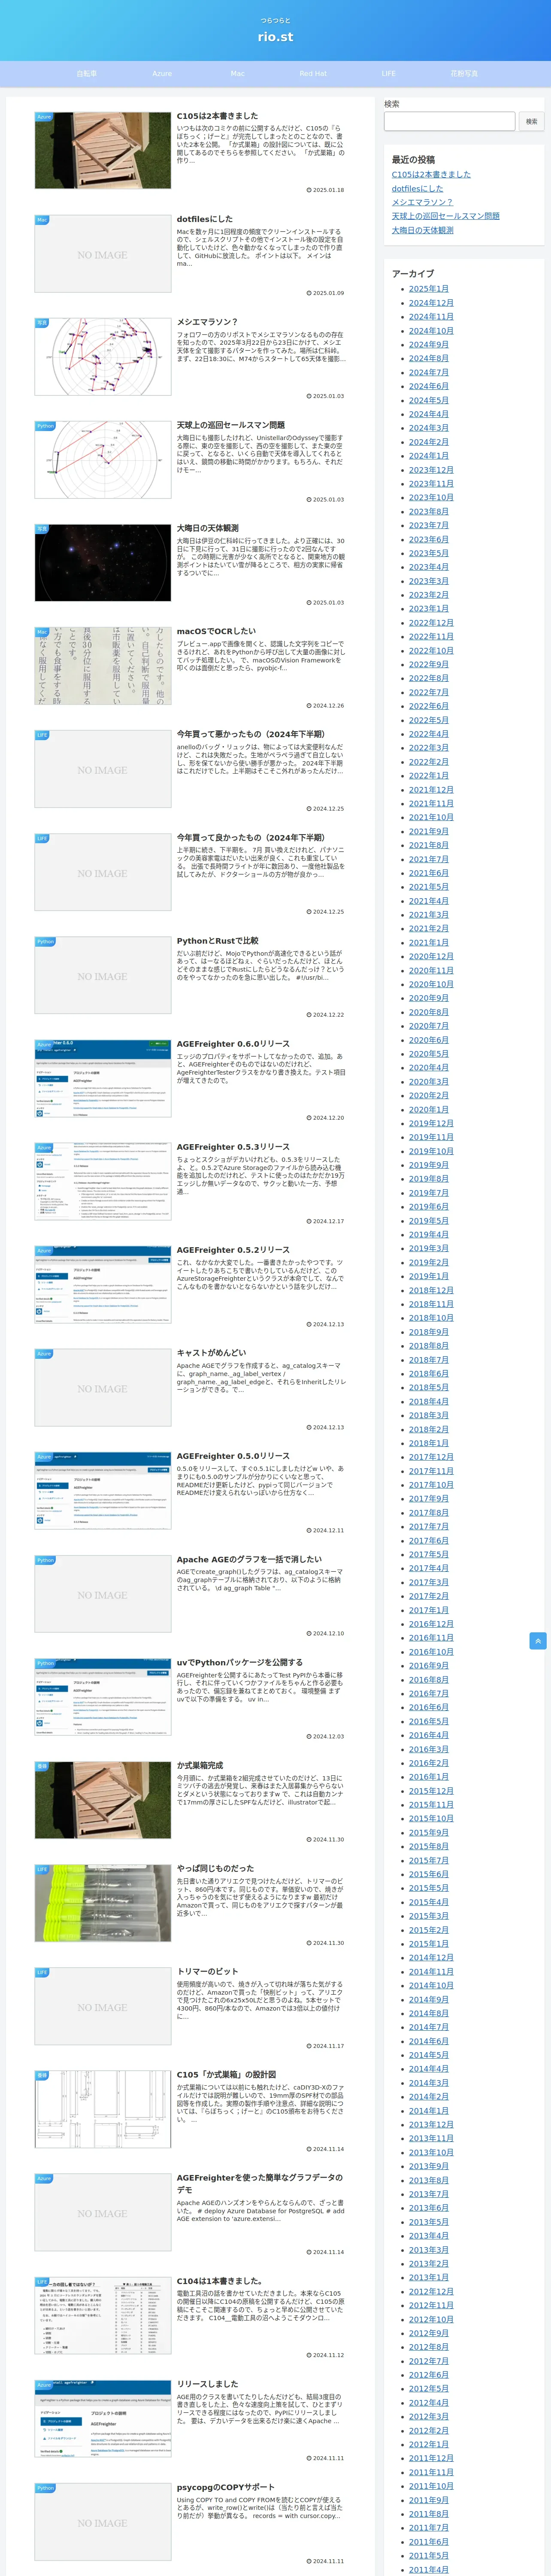This screenshot has width=551, height=2576.
Task: Open the 2013年1月 archive link
Action: (x=429, y=2277)
